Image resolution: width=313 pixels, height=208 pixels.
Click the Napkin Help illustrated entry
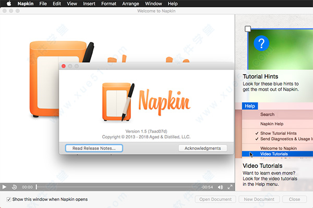[x=272, y=124]
